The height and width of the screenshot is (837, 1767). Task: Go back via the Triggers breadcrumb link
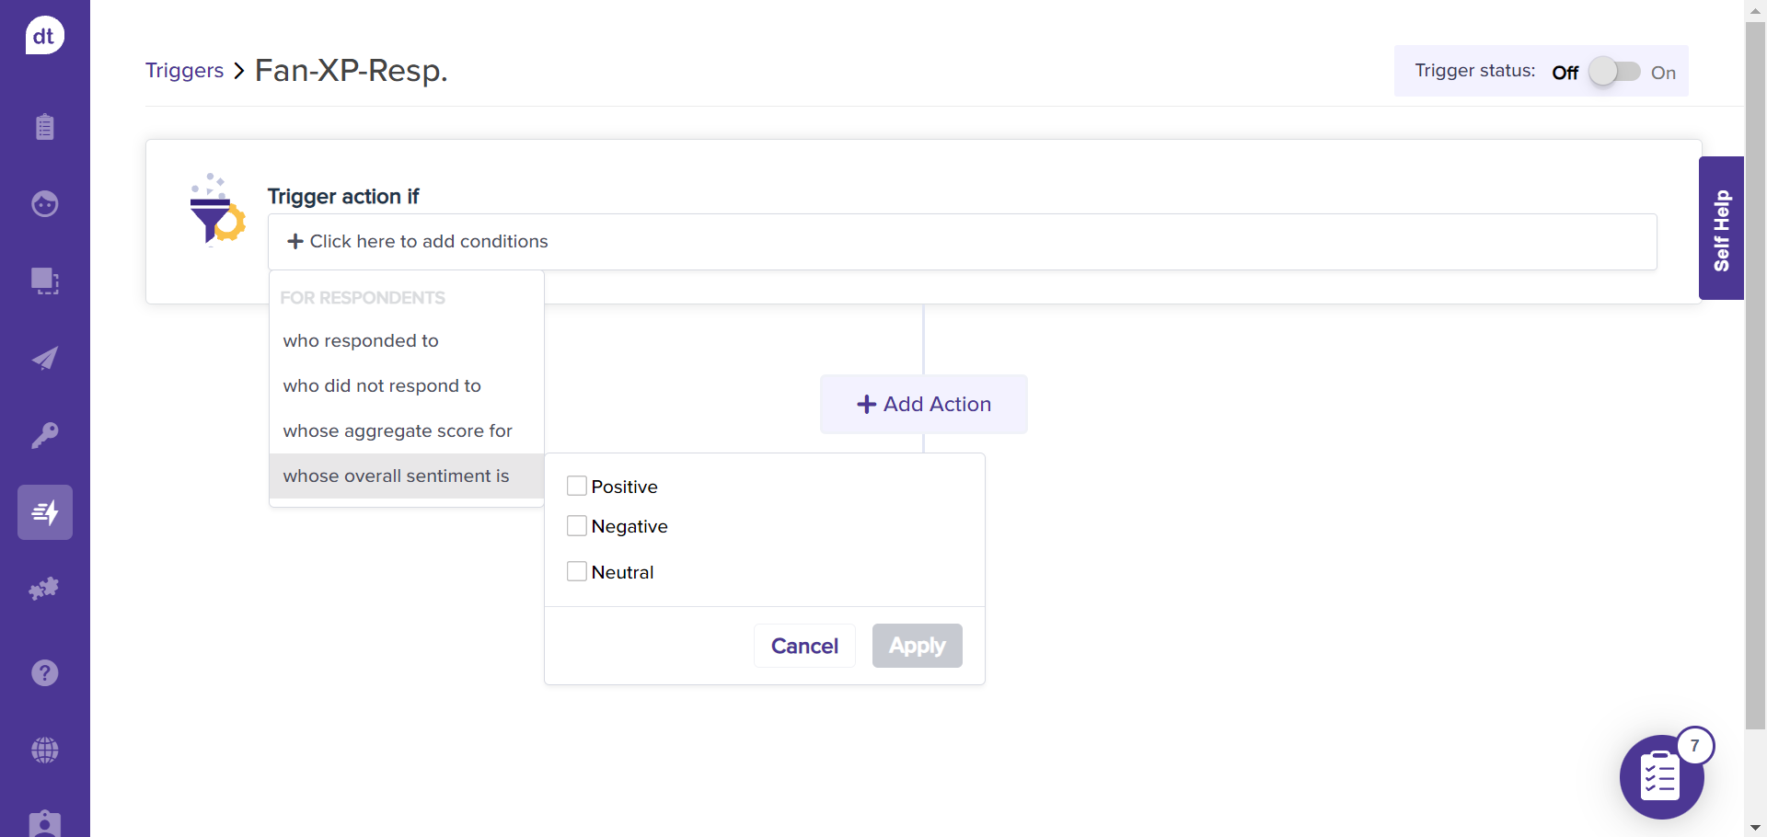[184, 71]
